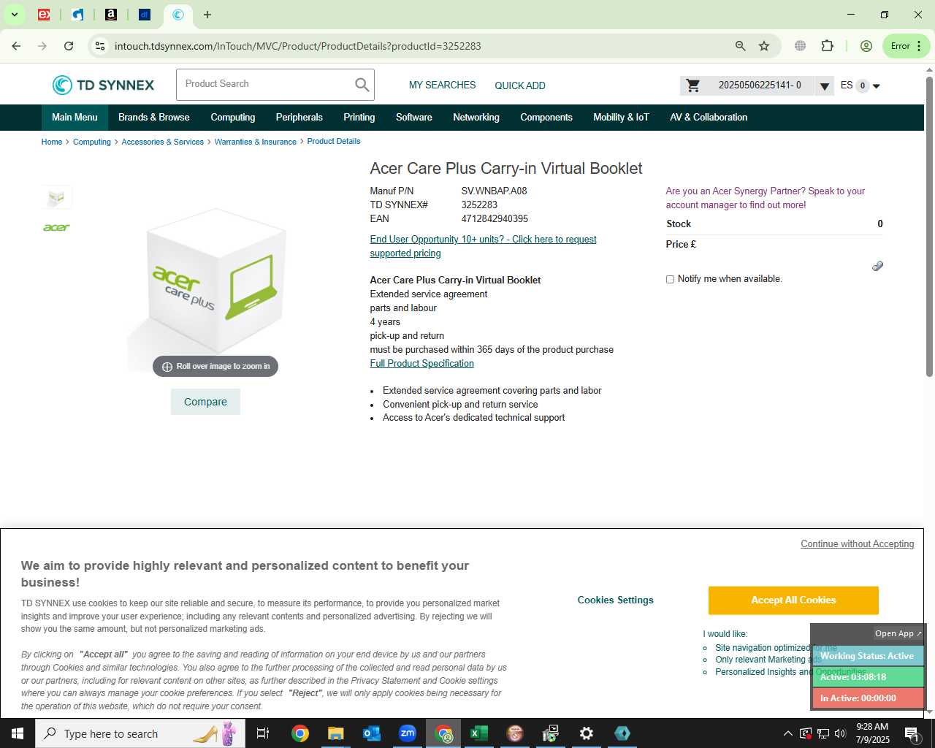The height and width of the screenshot is (748, 935).
Task: Switch to the Amazon browser tab
Action: point(111,15)
